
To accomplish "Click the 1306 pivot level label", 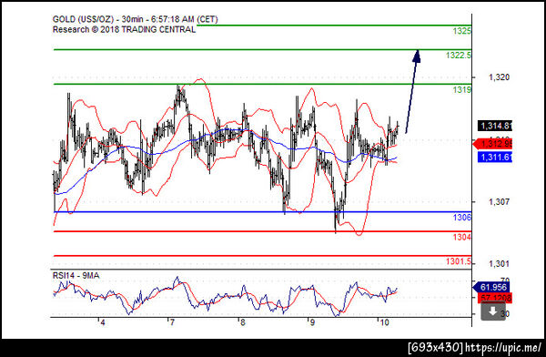I will [461, 218].
